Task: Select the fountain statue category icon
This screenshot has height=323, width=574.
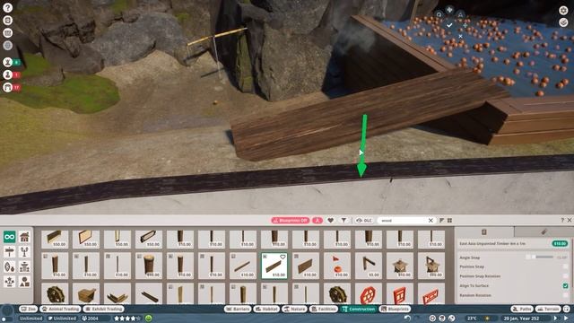Action: tap(24, 267)
